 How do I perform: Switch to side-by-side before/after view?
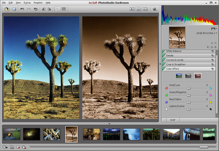tap(139, 9)
